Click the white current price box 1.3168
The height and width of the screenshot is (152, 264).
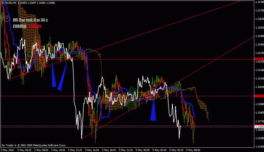[x=259, y=127]
